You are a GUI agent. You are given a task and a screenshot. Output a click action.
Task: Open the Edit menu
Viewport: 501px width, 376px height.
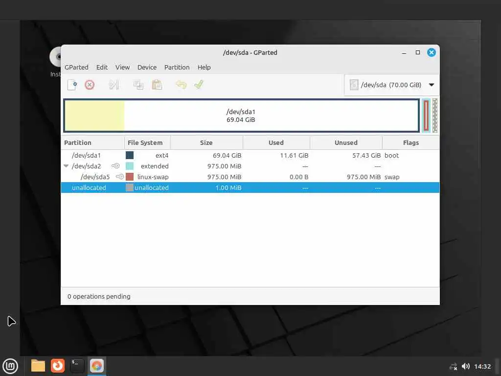pos(102,67)
